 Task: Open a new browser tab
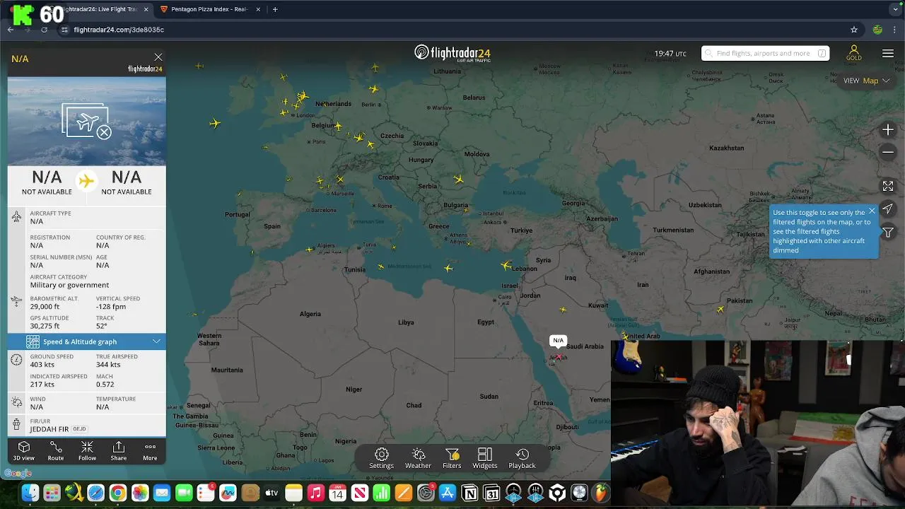pos(275,9)
